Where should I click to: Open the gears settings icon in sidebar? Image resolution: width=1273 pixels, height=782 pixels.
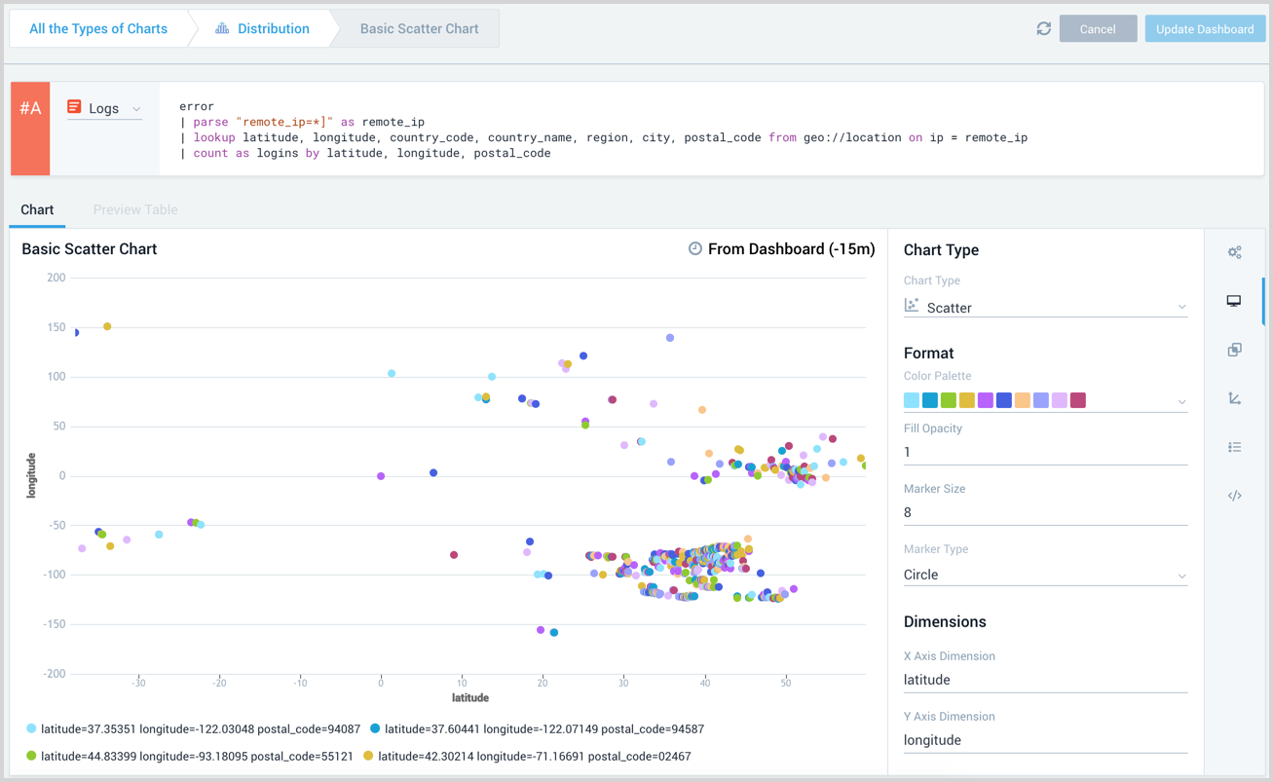pyautogui.click(x=1234, y=252)
